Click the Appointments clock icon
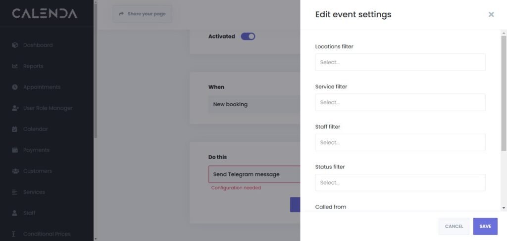 pyautogui.click(x=15, y=87)
